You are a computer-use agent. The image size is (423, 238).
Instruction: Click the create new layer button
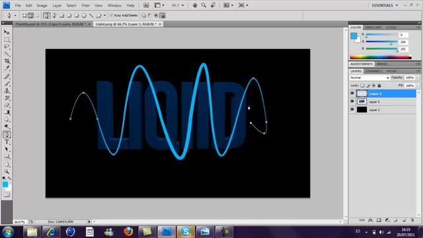click(404, 220)
